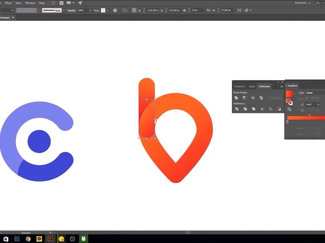The image size is (325, 243).
Task: Select the selected gradient rectangle on canvas
Action: 147,118
